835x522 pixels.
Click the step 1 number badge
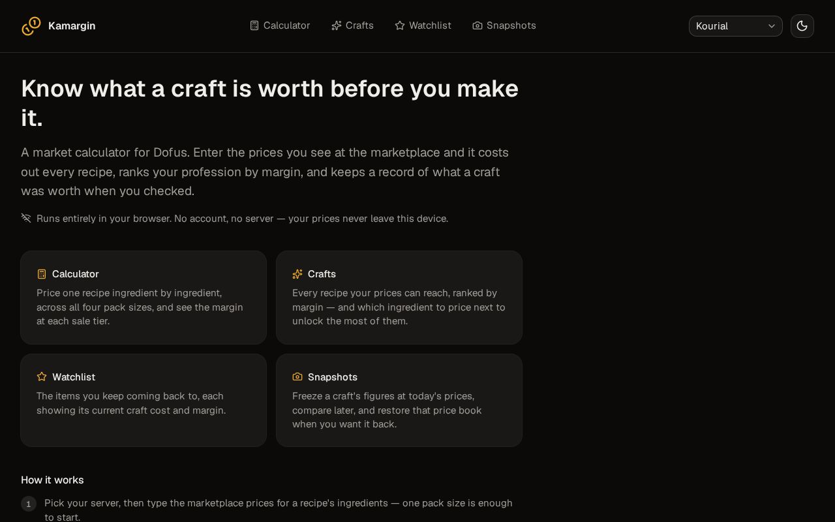(x=29, y=504)
